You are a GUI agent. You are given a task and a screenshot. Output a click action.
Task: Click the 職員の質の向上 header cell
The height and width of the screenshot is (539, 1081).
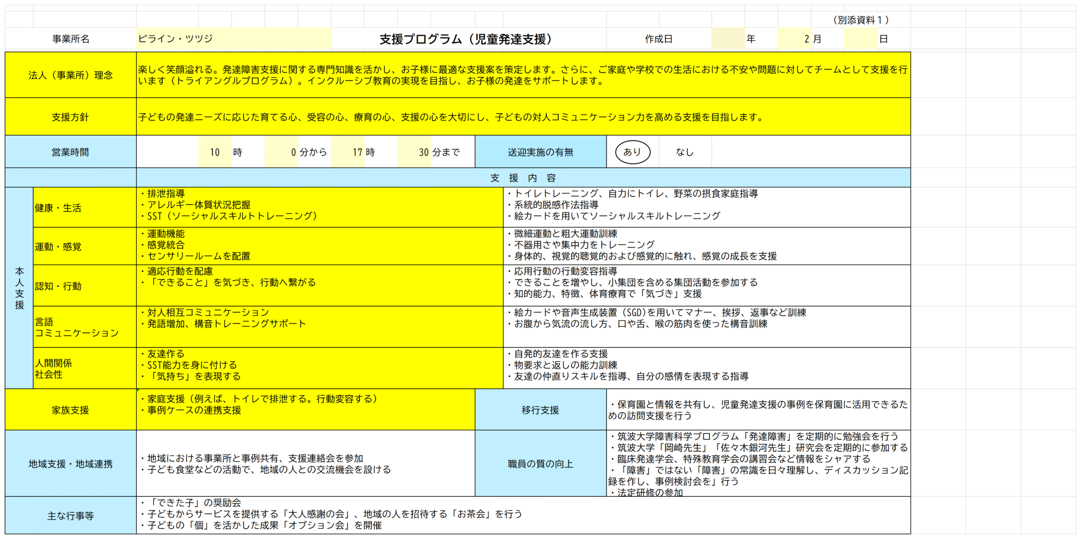(540, 463)
